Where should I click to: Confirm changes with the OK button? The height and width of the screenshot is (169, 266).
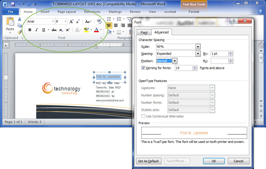(x=214, y=161)
